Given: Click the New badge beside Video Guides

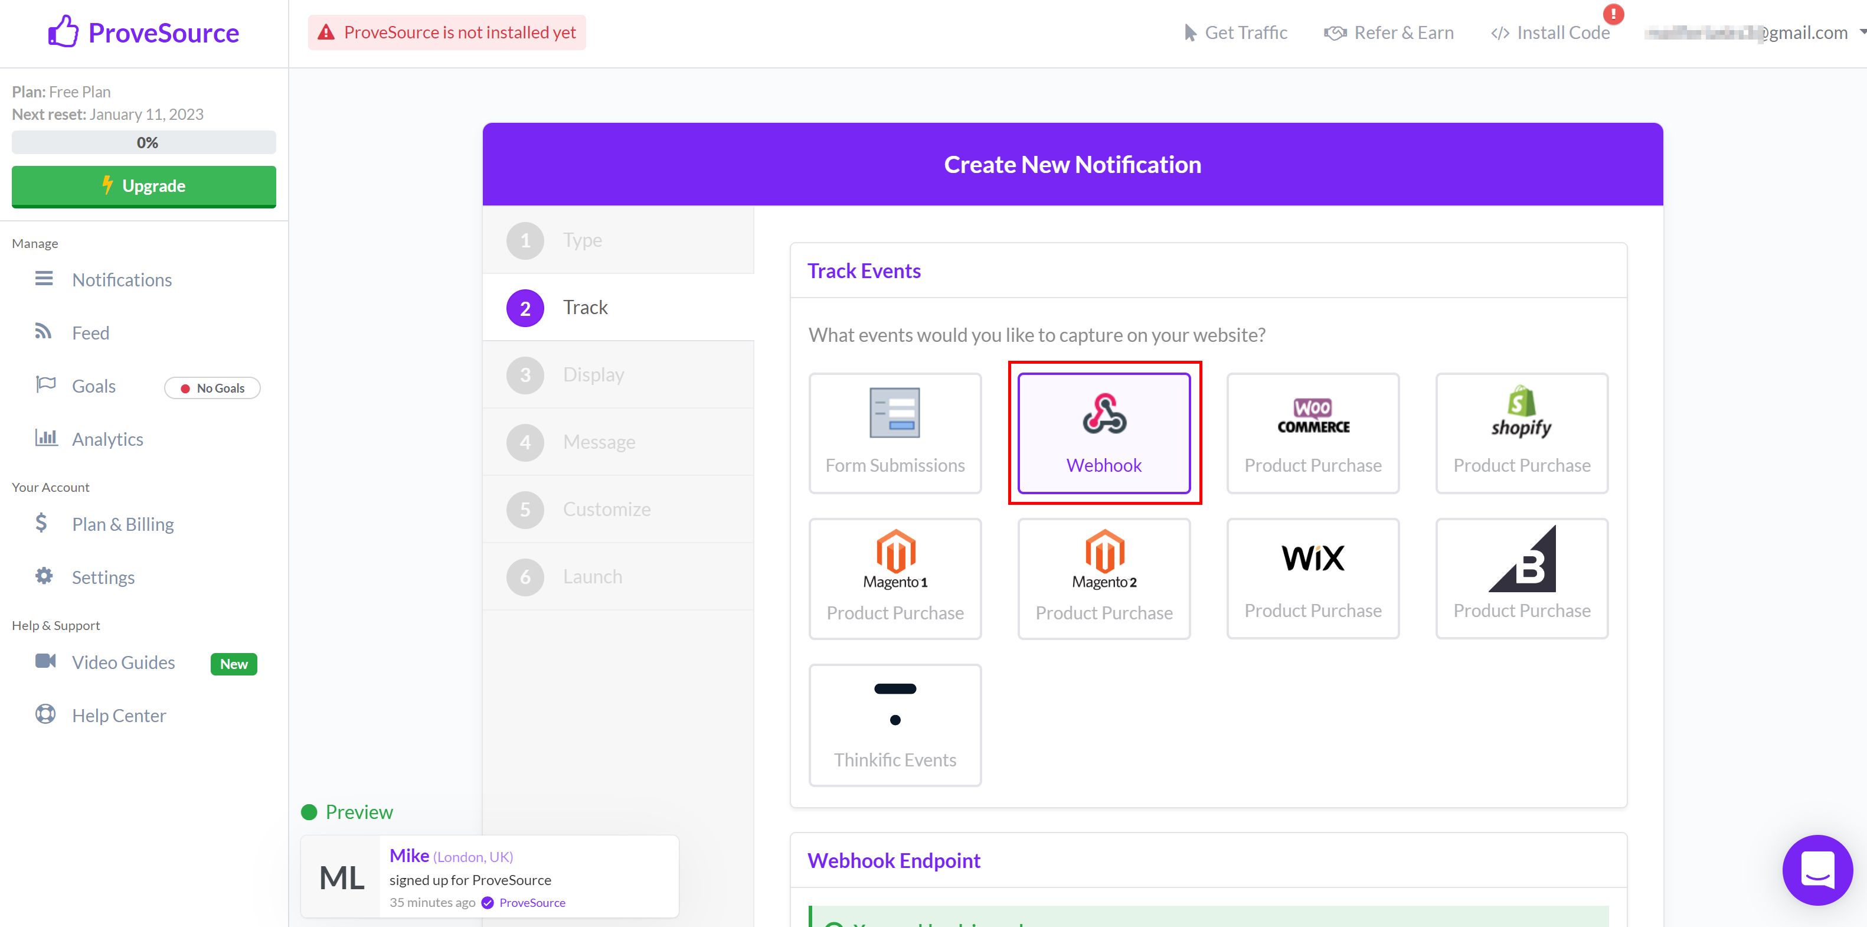Looking at the screenshot, I should (x=233, y=664).
